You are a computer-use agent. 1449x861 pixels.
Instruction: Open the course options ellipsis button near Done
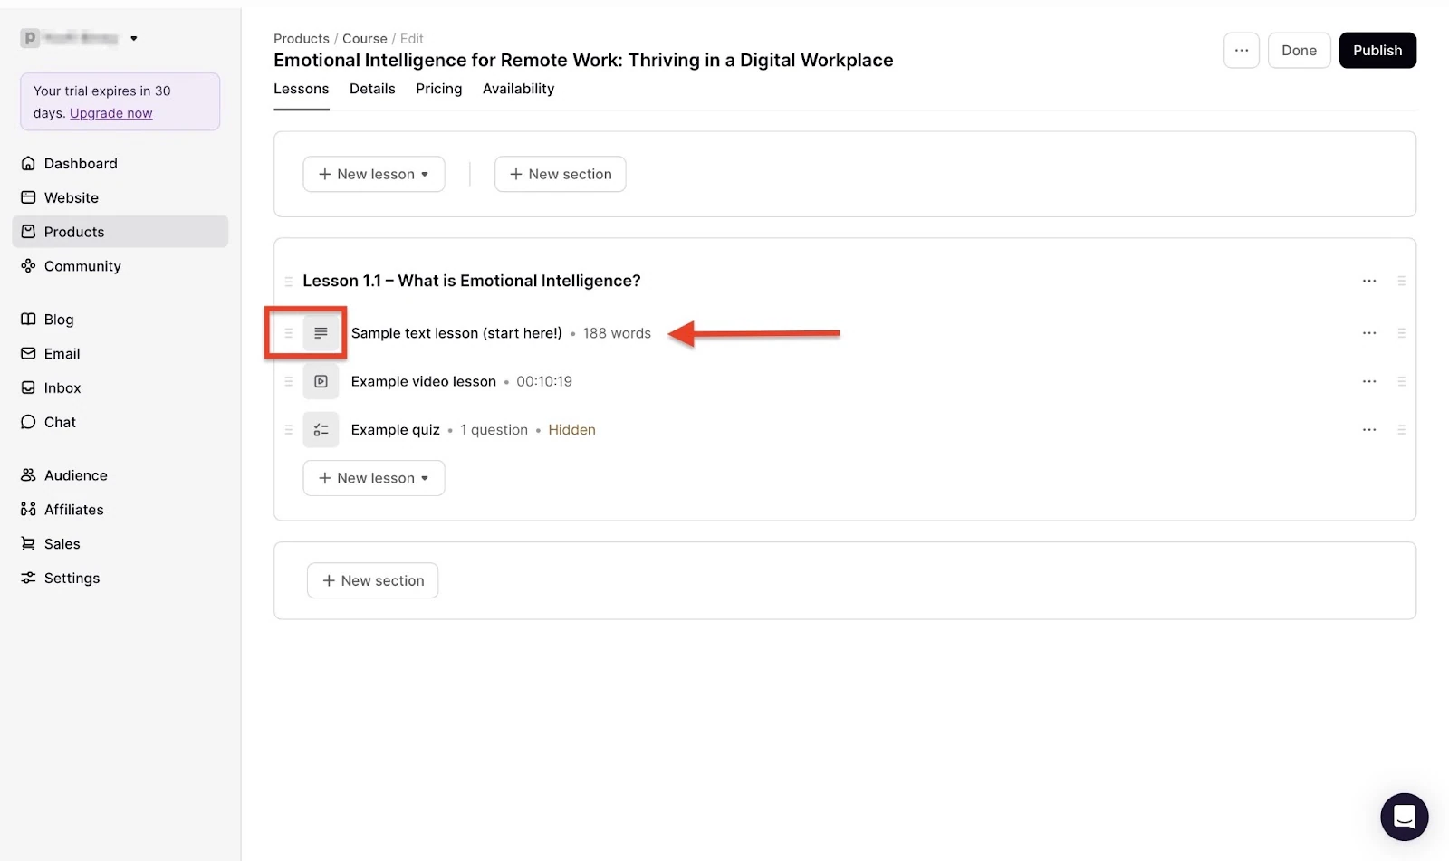click(1242, 51)
